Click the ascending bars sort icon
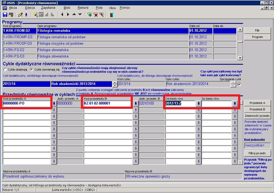 click(47, 15)
